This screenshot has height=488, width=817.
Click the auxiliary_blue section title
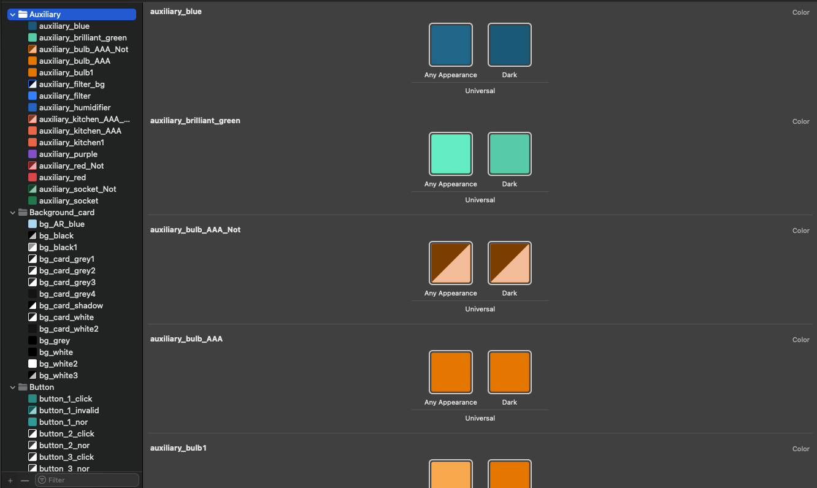pyautogui.click(x=176, y=12)
